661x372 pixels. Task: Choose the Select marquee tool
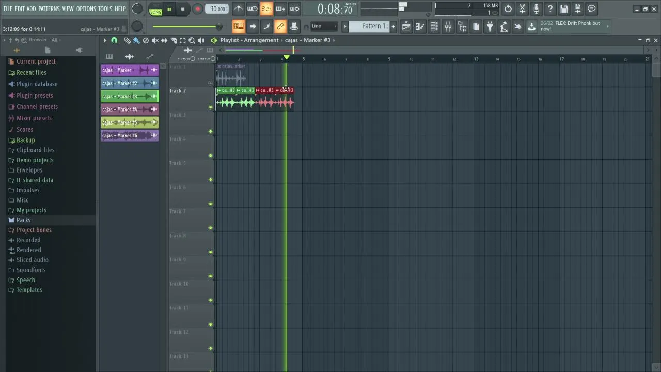pos(183,40)
